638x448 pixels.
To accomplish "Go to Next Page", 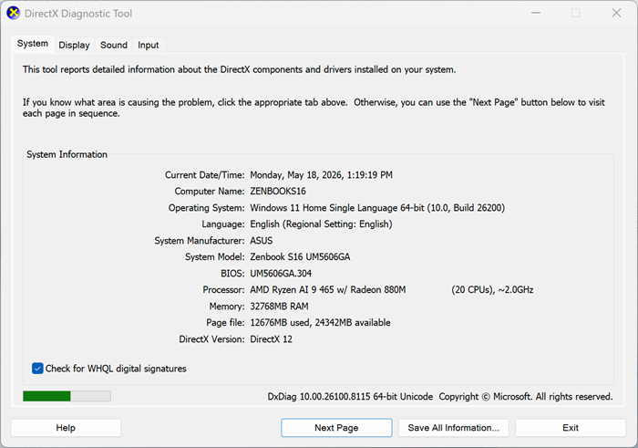I will (x=336, y=428).
